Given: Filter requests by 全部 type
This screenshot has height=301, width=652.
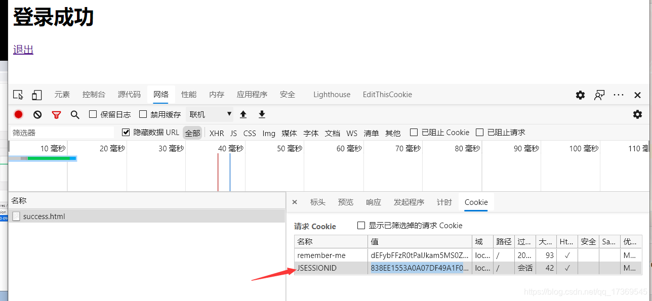Looking at the screenshot, I should coord(192,133).
